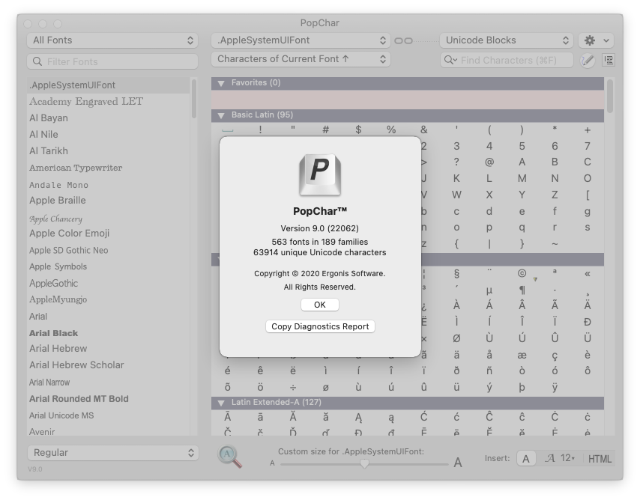Pick the capital Ø character
The width and height of the screenshot is (640, 500).
pyautogui.click(x=456, y=338)
